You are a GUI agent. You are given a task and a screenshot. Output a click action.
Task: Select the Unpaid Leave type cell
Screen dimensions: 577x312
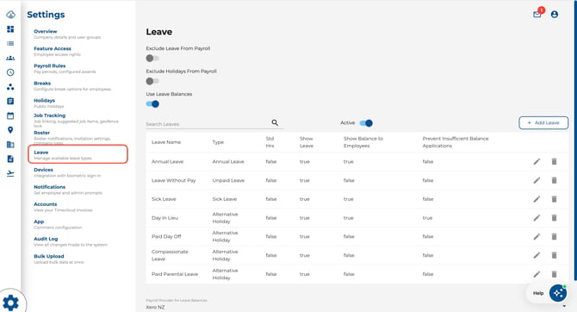click(228, 180)
